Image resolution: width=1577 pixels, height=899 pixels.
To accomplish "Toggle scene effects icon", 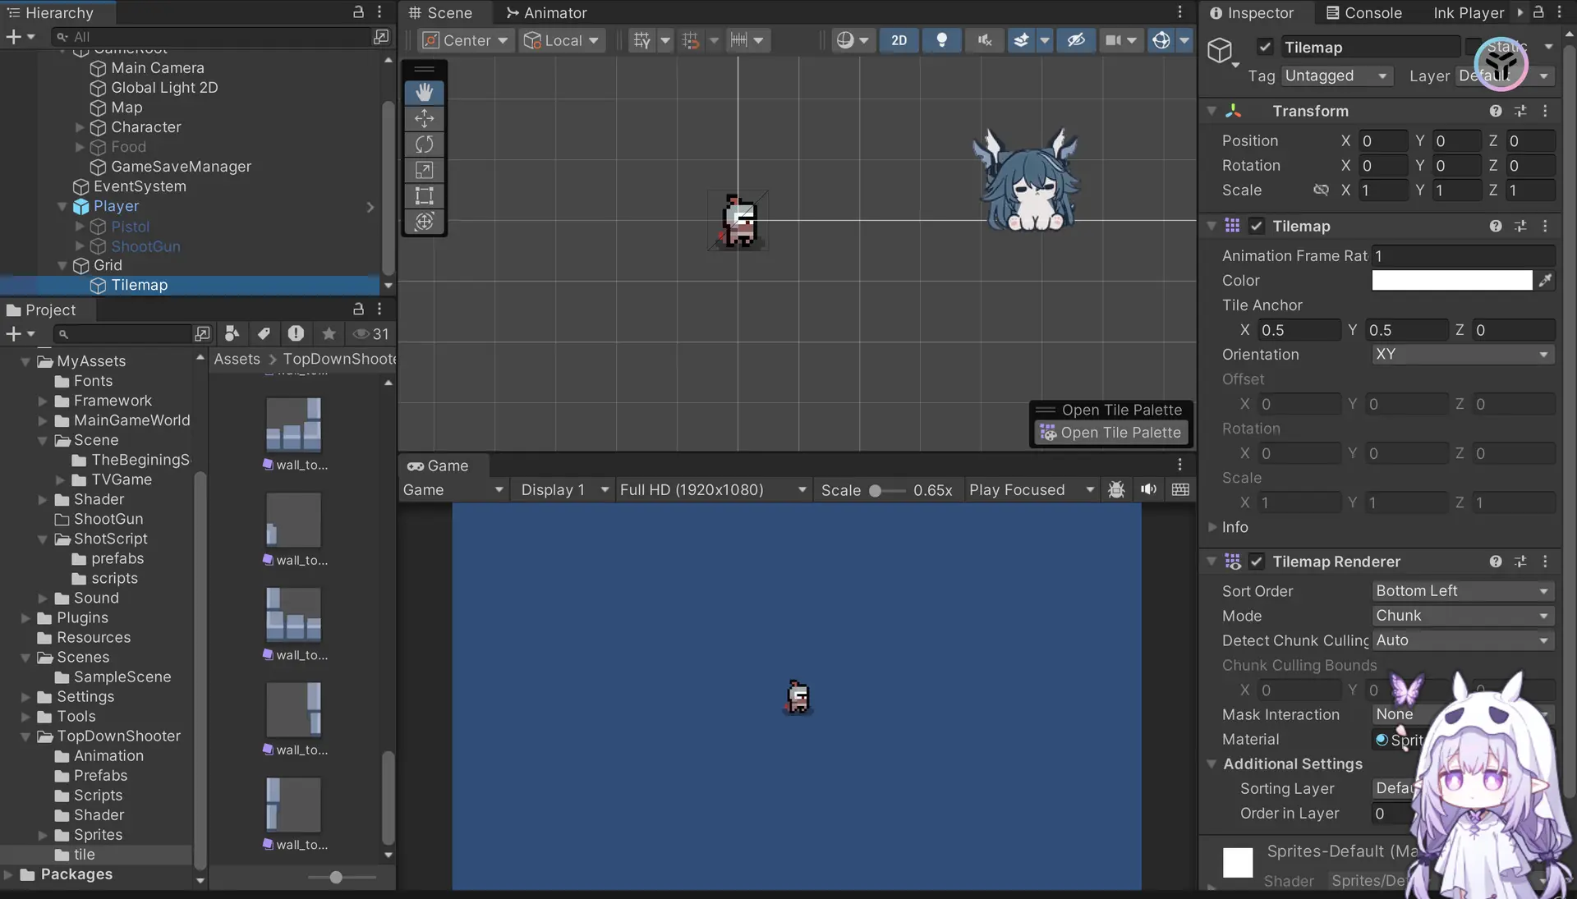I will point(1022,40).
